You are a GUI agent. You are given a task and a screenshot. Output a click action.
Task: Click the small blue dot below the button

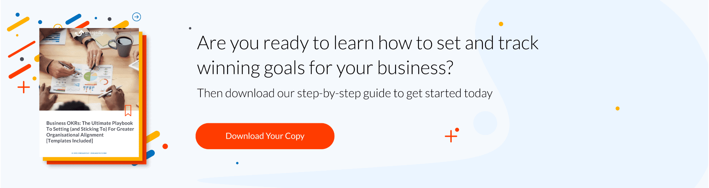[x=237, y=163]
